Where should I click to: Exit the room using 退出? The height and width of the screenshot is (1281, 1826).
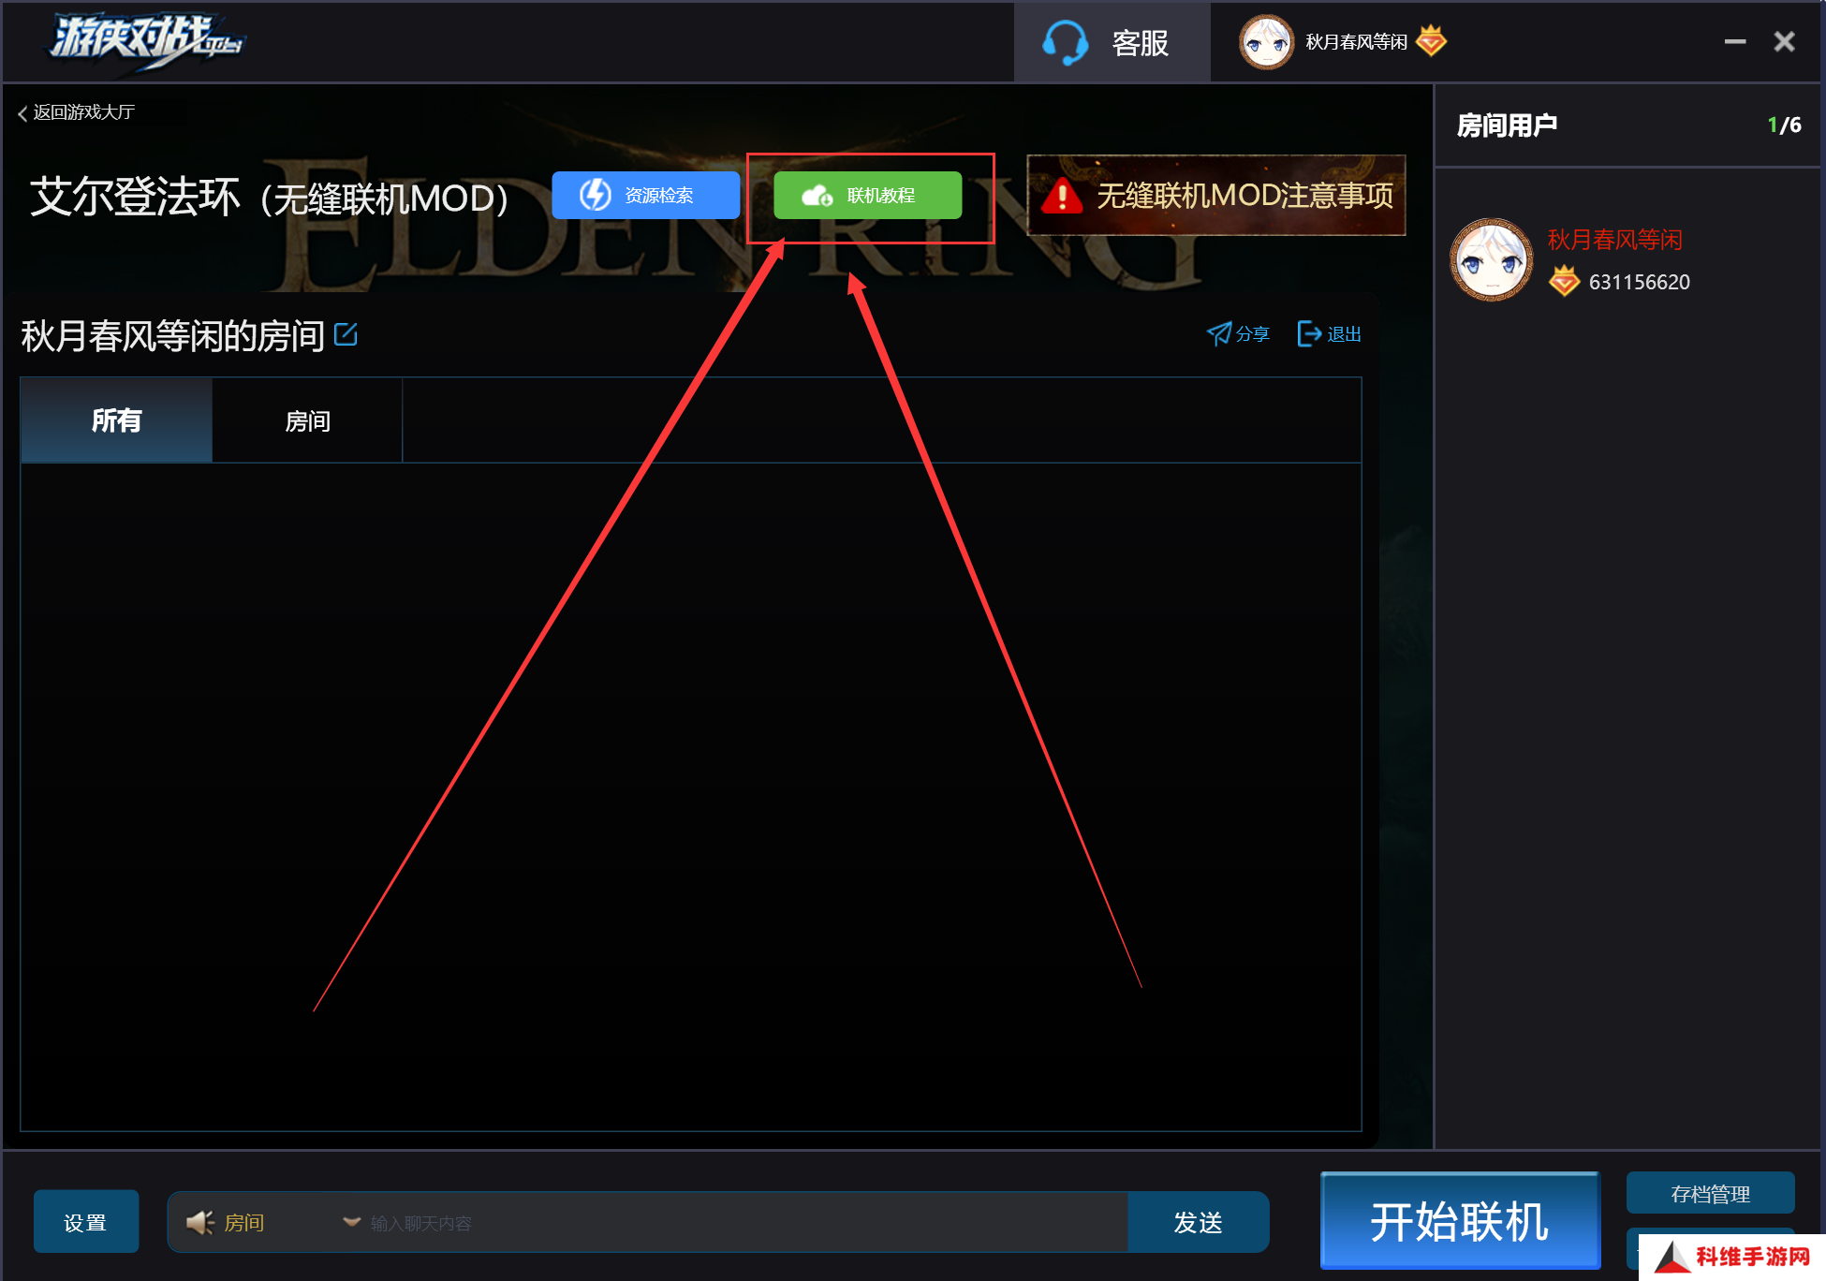(1329, 334)
